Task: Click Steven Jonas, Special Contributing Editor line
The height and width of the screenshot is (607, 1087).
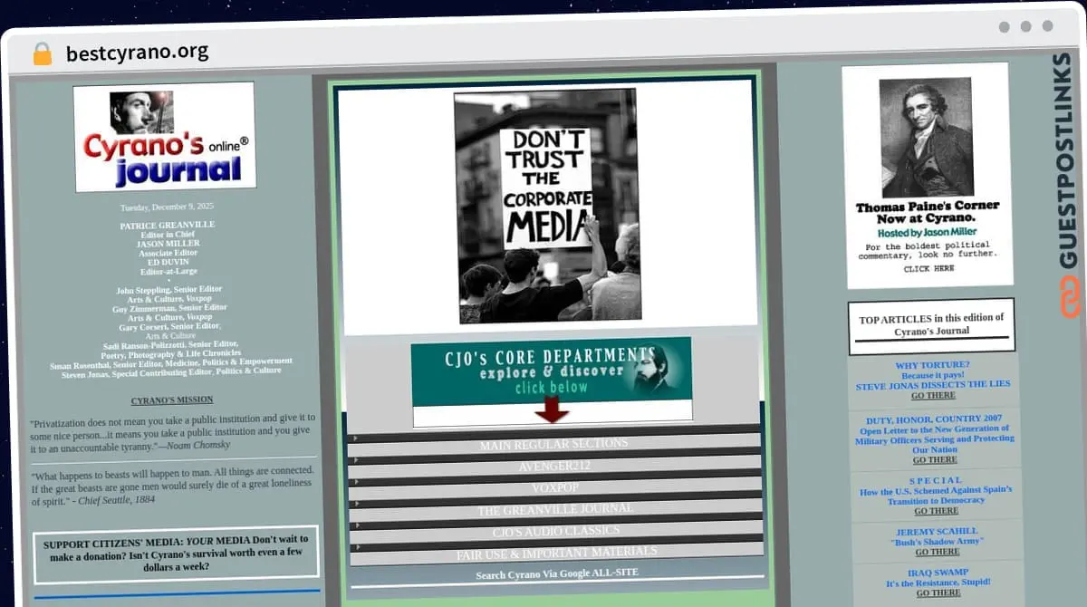Action: pos(171,371)
